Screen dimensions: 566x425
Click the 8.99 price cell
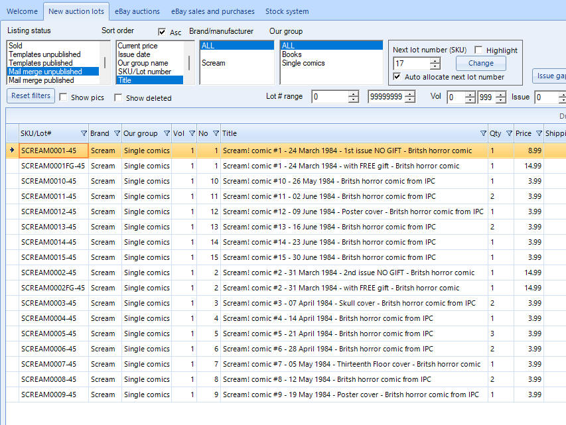pos(529,151)
